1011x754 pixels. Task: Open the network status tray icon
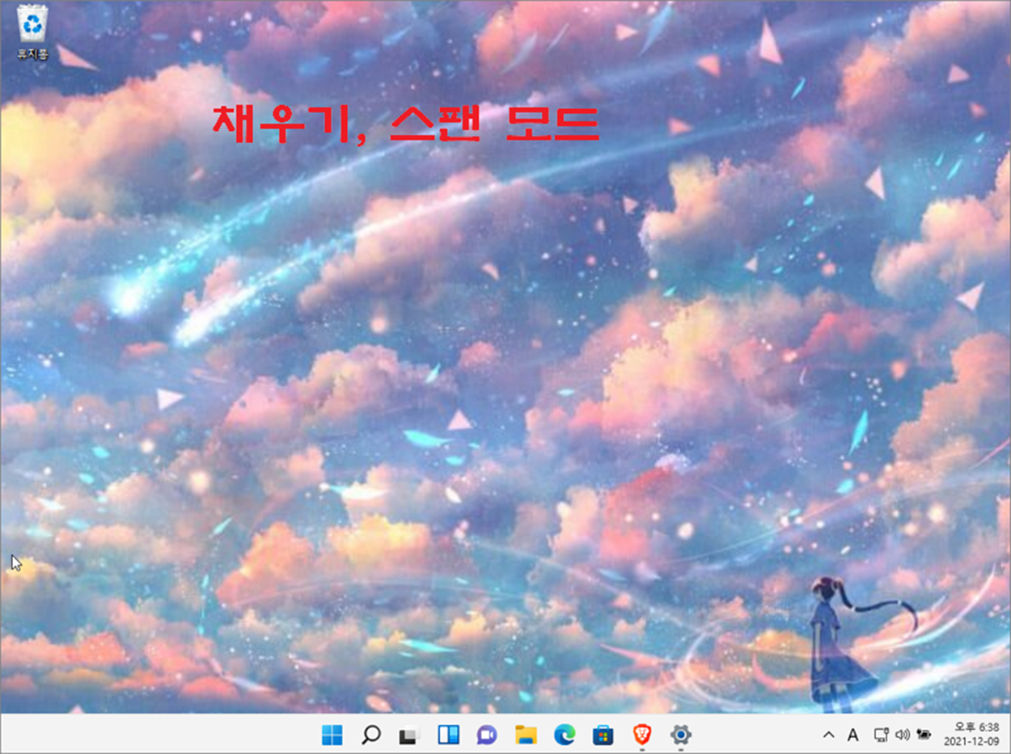tap(882, 735)
